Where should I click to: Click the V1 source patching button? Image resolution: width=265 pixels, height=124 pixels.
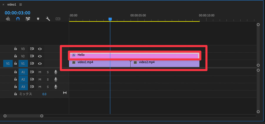pyautogui.click(x=8, y=63)
